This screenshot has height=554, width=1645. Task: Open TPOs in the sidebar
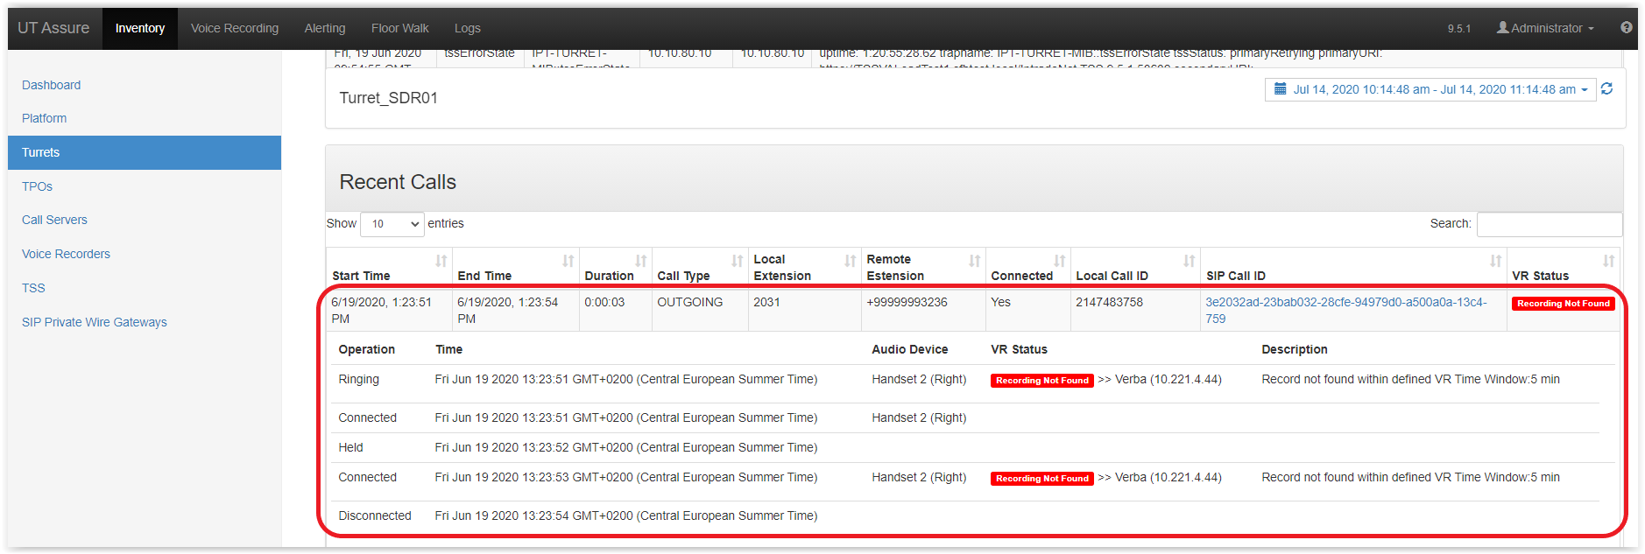coord(37,186)
